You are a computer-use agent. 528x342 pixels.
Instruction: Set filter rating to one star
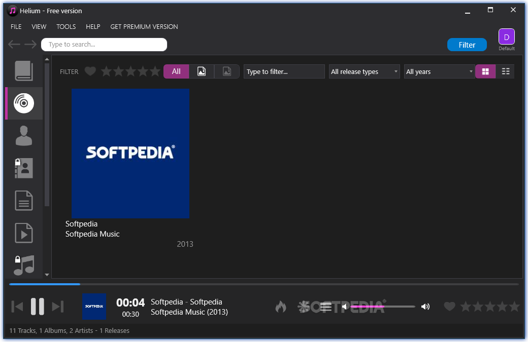click(x=107, y=71)
